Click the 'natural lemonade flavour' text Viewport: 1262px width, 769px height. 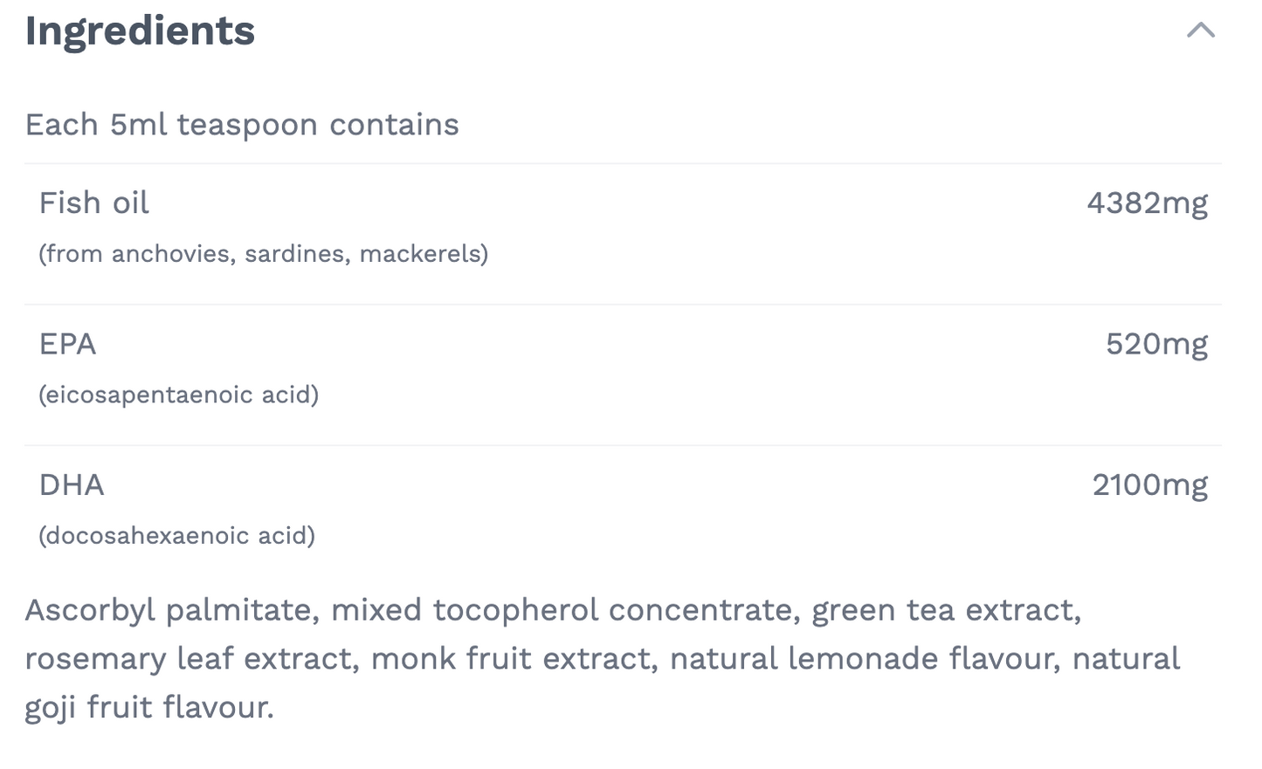pos(865,658)
